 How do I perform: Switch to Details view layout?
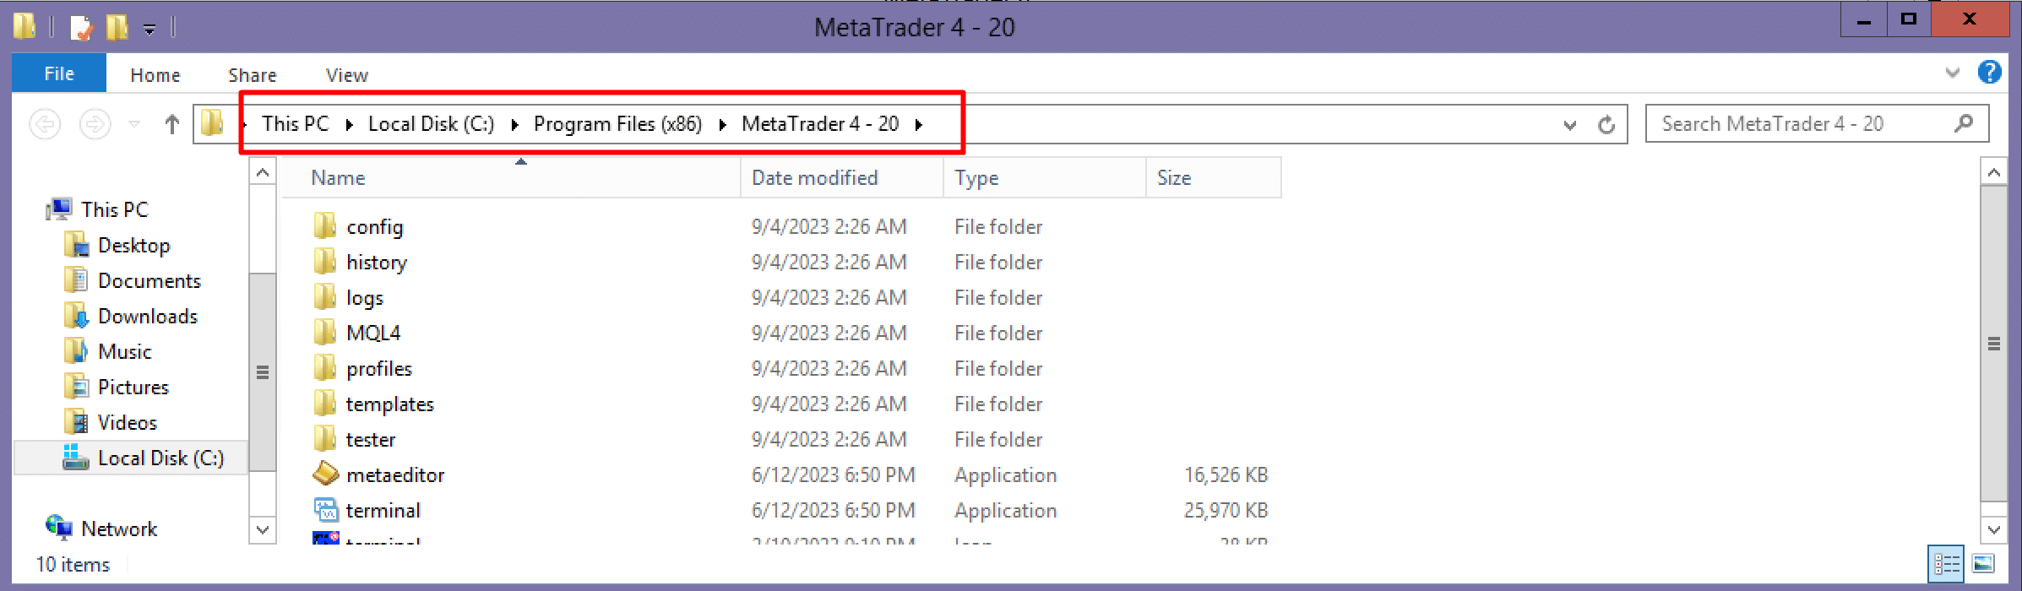1947,564
